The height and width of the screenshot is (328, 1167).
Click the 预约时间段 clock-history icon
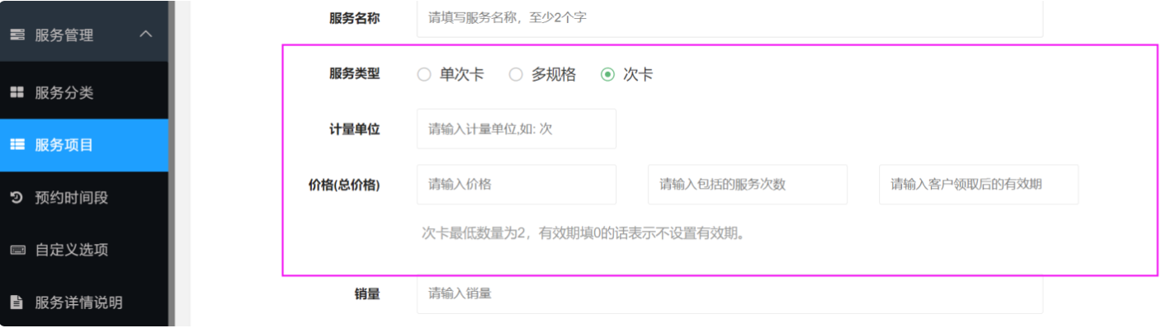(x=17, y=198)
